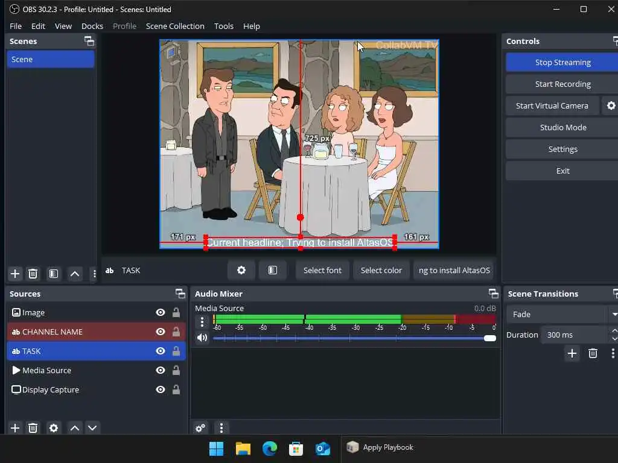Click Start Recording button
Screen dimensions: 618x463
(x=562, y=84)
